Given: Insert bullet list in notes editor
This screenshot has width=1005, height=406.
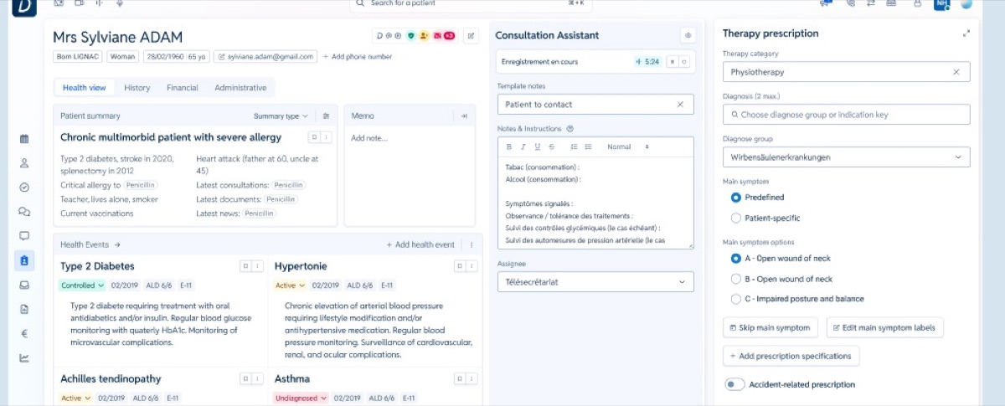Looking at the screenshot, I should coord(588,146).
